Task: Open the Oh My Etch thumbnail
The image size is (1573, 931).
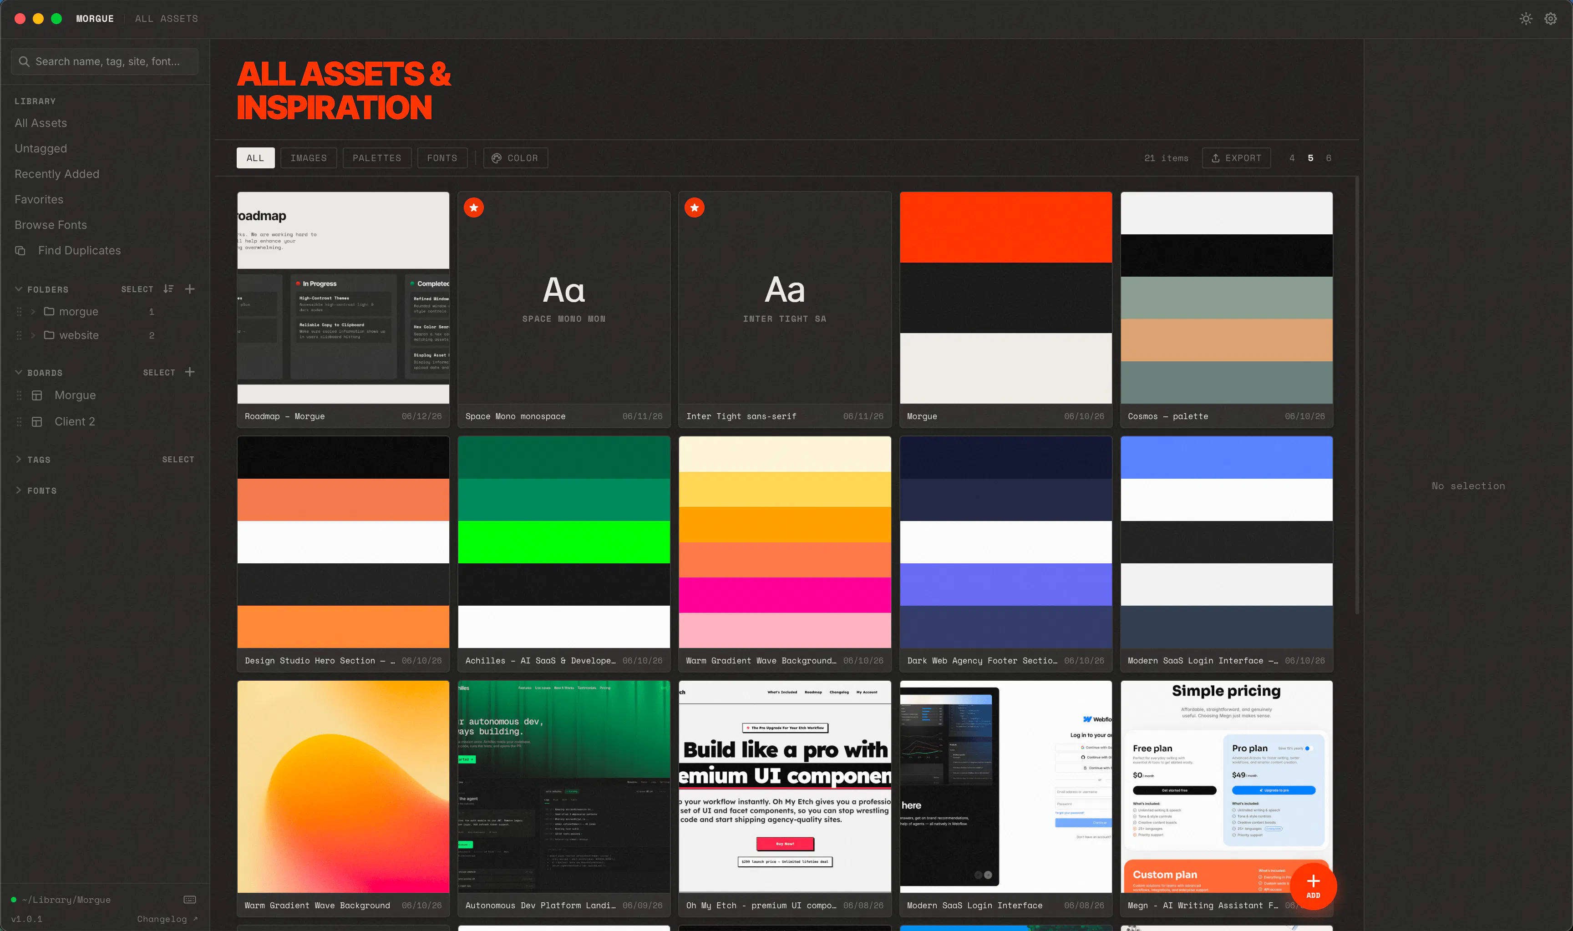Action: 784,787
